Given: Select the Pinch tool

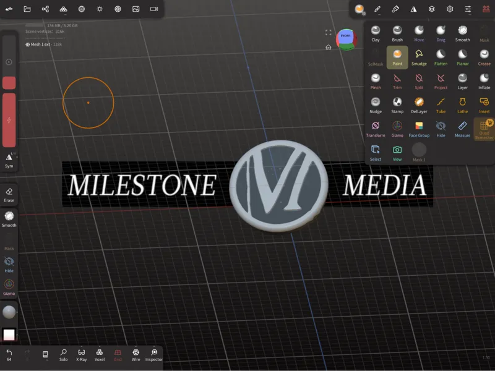Looking at the screenshot, I should (376, 82).
